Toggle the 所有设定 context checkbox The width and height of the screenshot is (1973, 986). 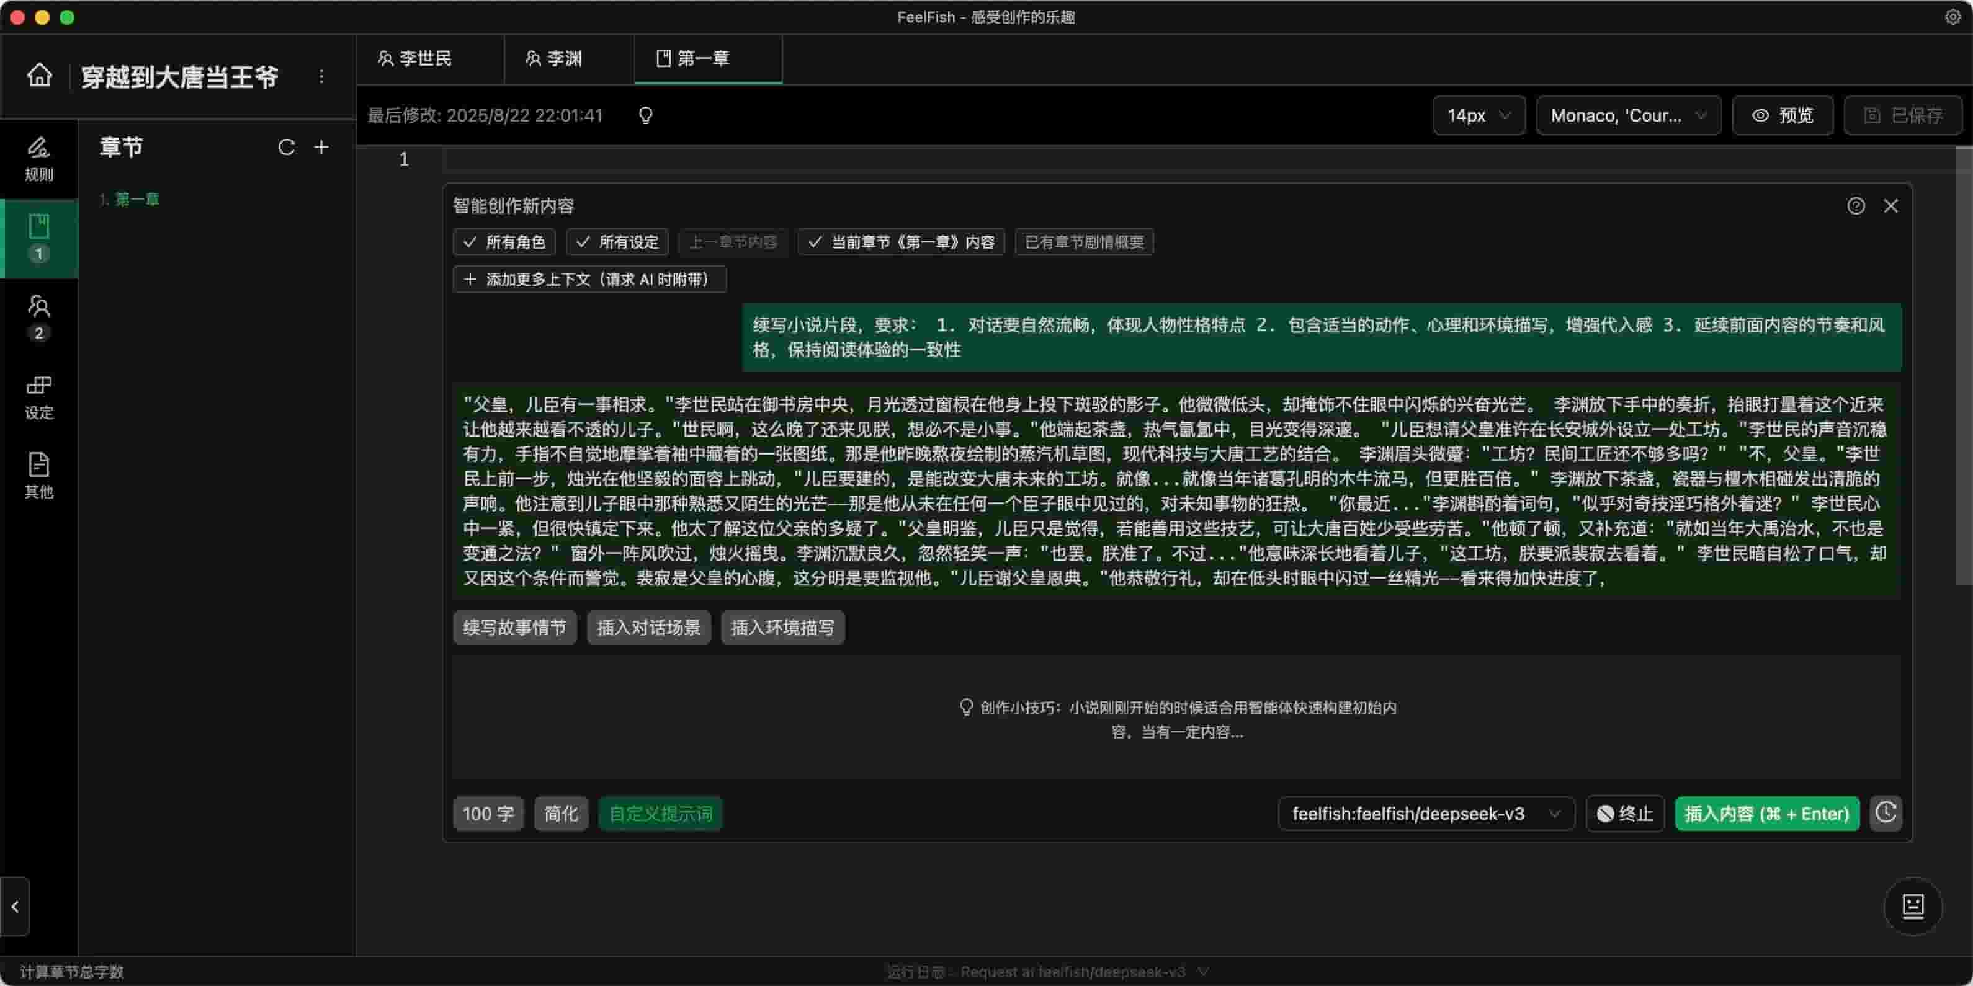617,242
